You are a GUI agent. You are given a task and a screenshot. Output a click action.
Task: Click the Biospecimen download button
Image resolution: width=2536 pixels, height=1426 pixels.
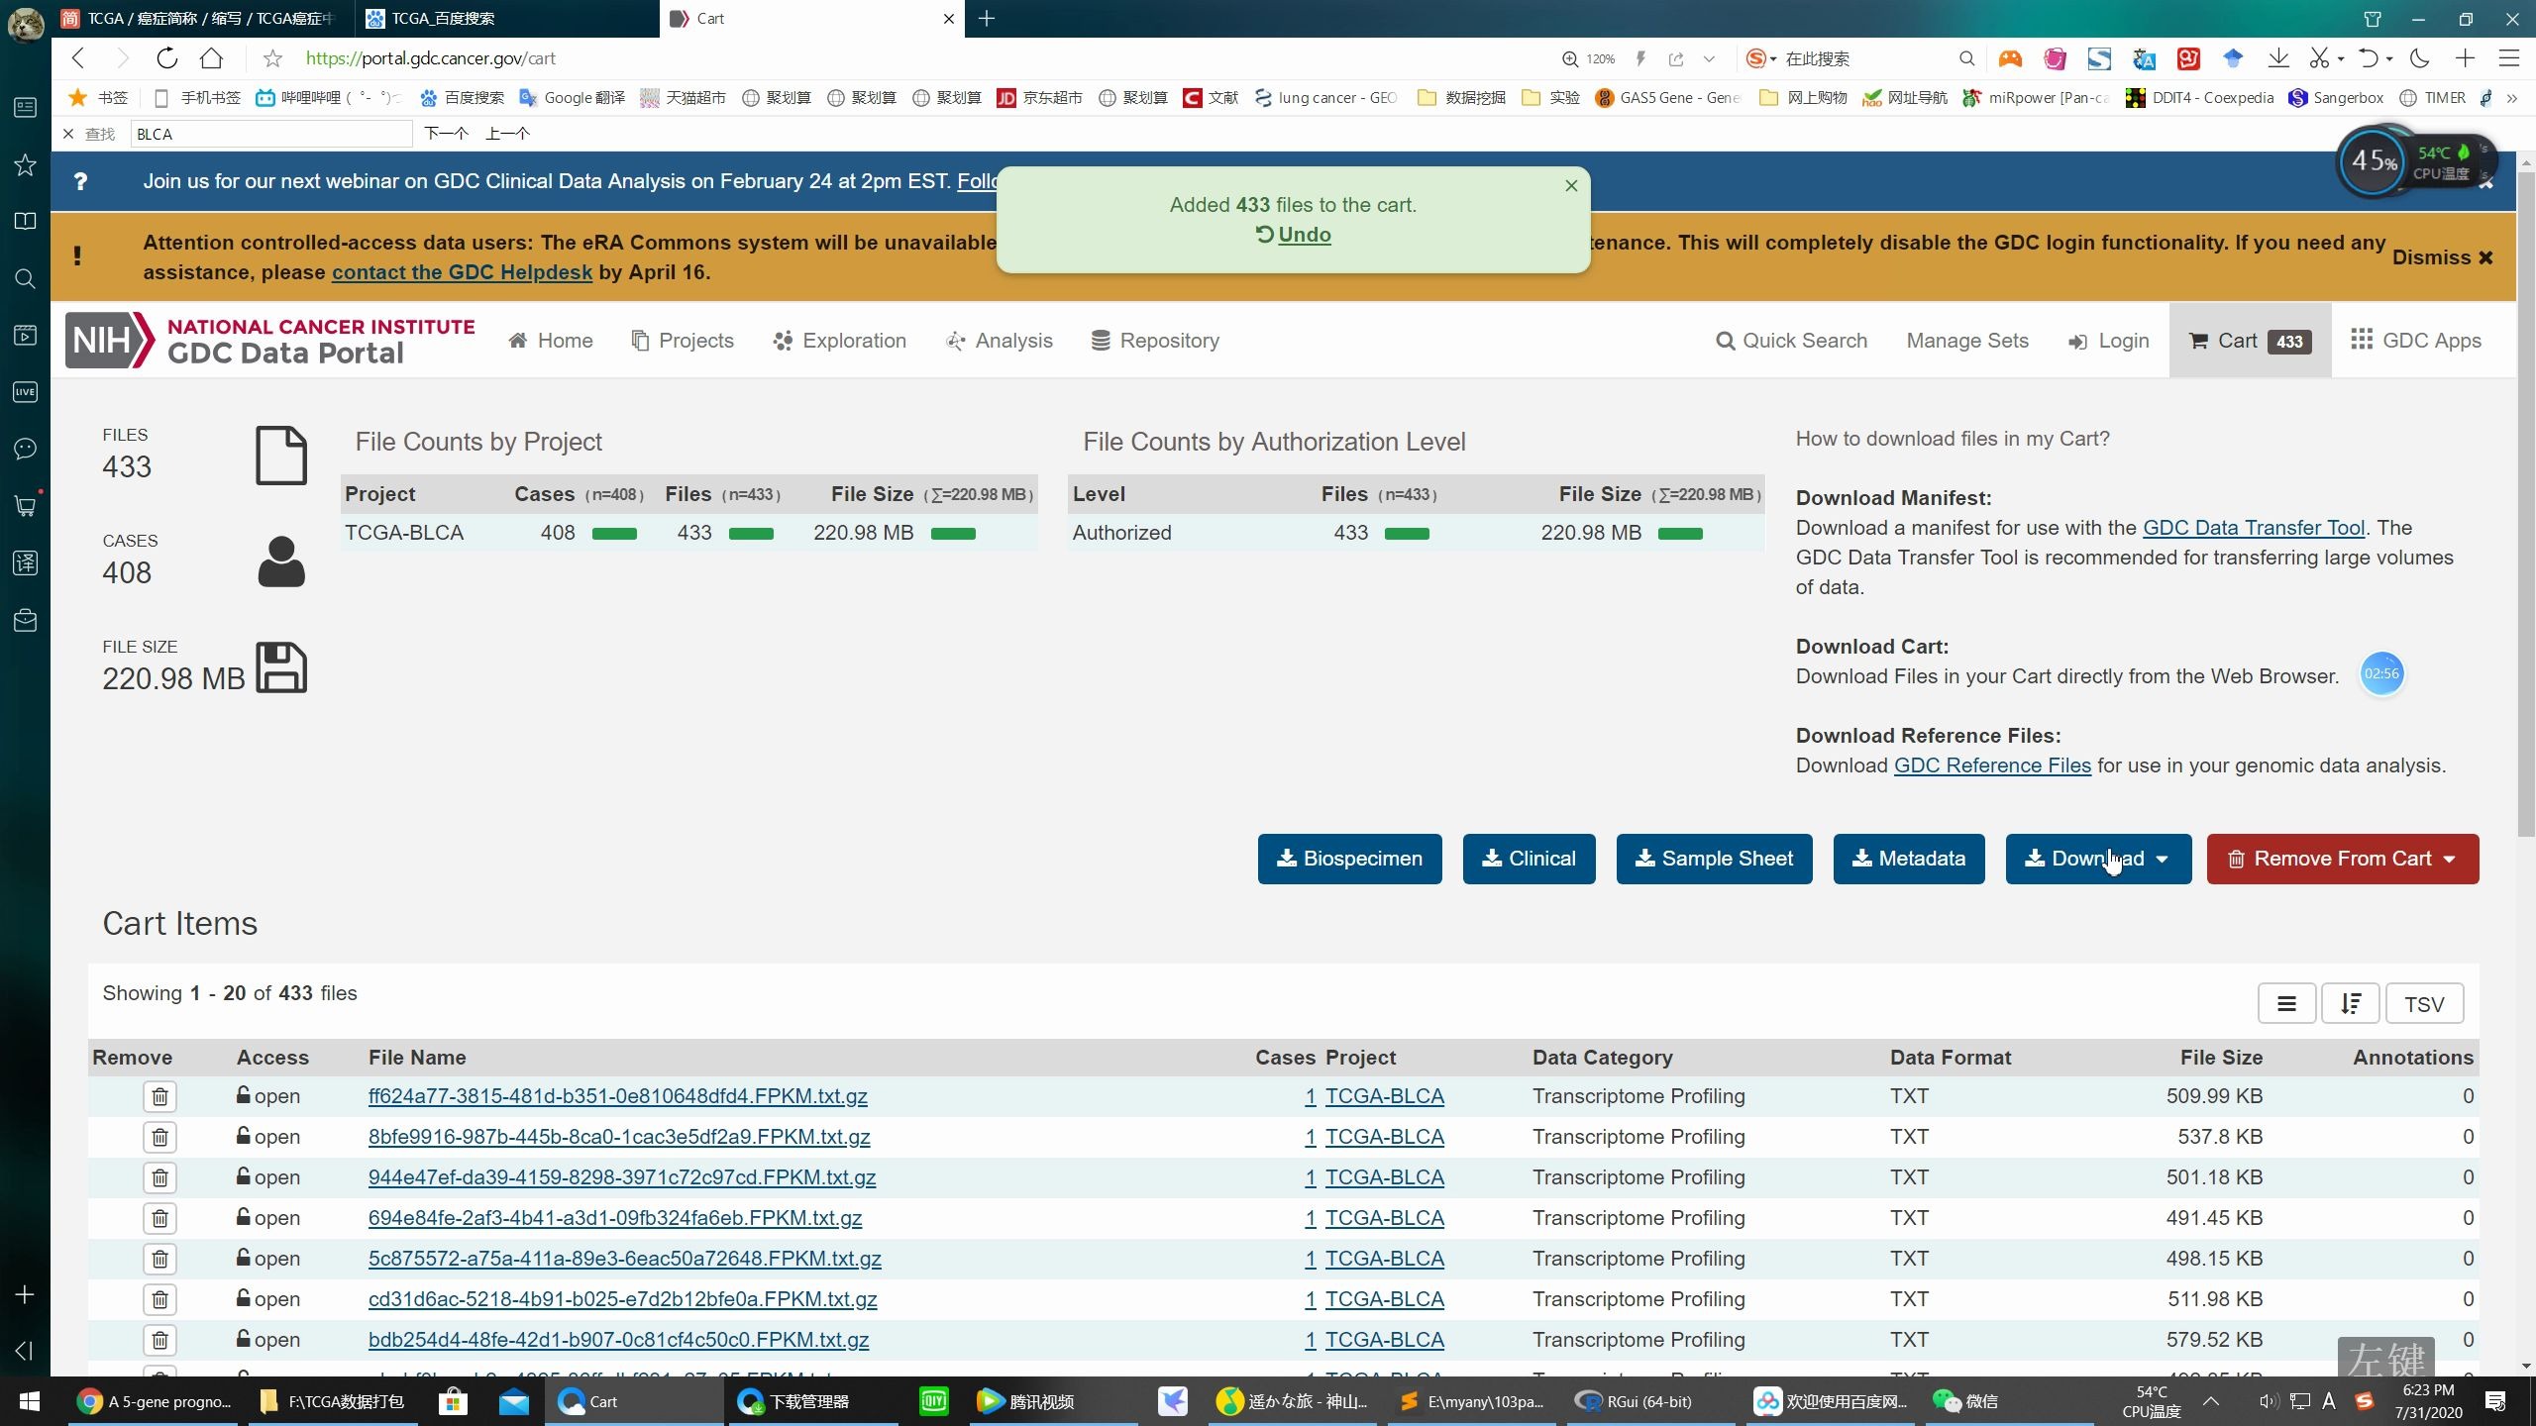point(1349,859)
